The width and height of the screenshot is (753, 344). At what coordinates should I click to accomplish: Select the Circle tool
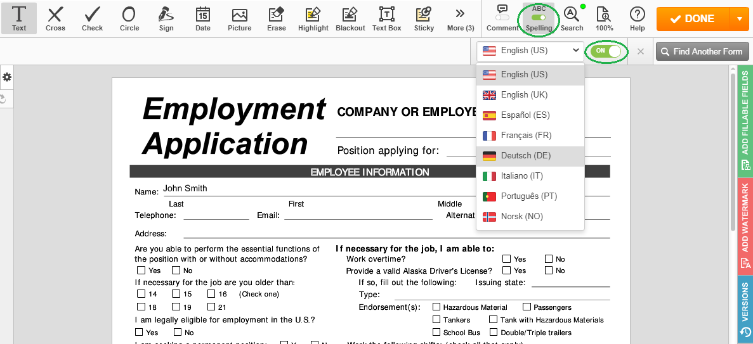(x=129, y=19)
